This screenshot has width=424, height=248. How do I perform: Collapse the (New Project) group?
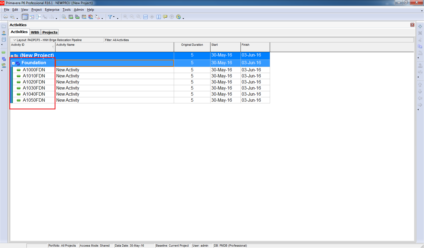[x=12, y=56]
